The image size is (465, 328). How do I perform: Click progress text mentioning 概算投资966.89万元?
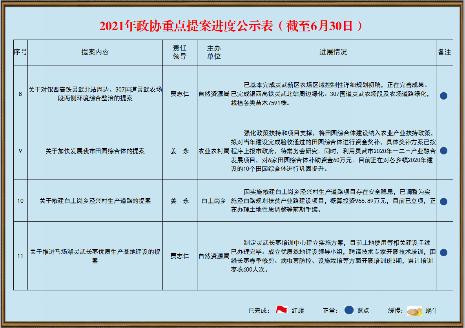coord(333,201)
